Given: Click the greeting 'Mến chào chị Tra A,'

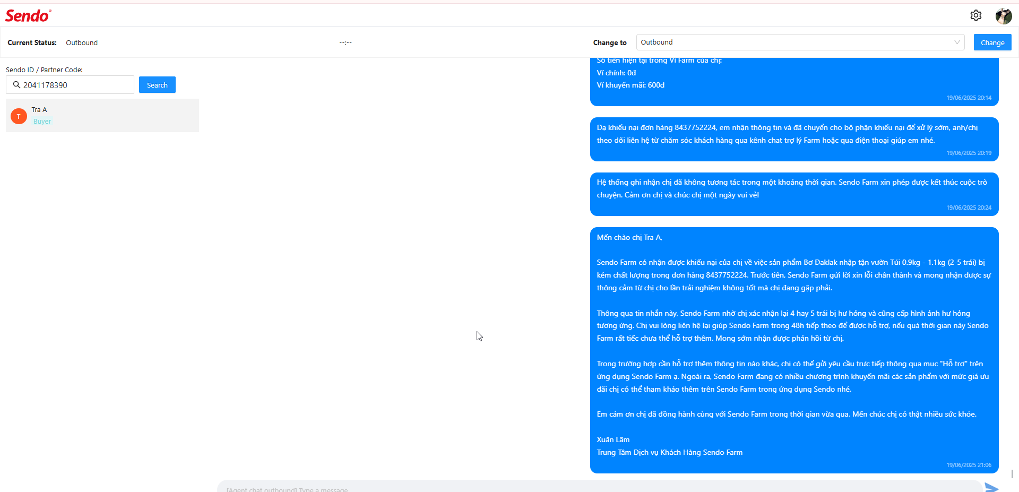Looking at the screenshot, I should (x=629, y=237).
